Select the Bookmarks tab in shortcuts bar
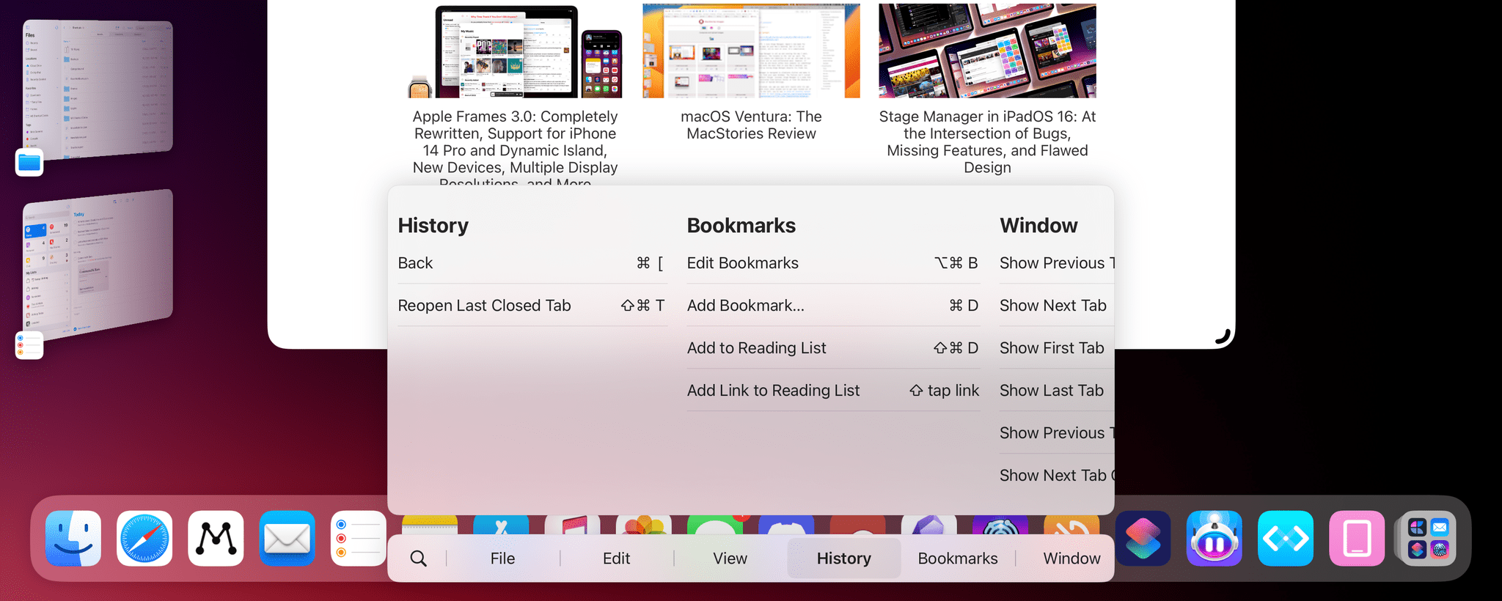This screenshot has width=1502, height=601. 958,558
